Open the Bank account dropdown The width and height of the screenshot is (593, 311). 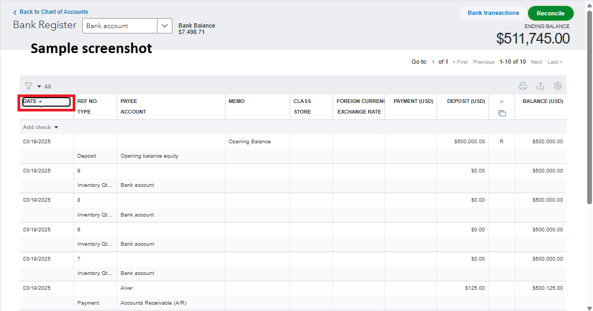(165, 26)
